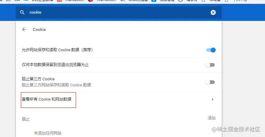Click the globe bookmark icon in bookmarks bar
The width and height of the screenshot is (265, 137).
pyautogui.click(x=181, y=1)
